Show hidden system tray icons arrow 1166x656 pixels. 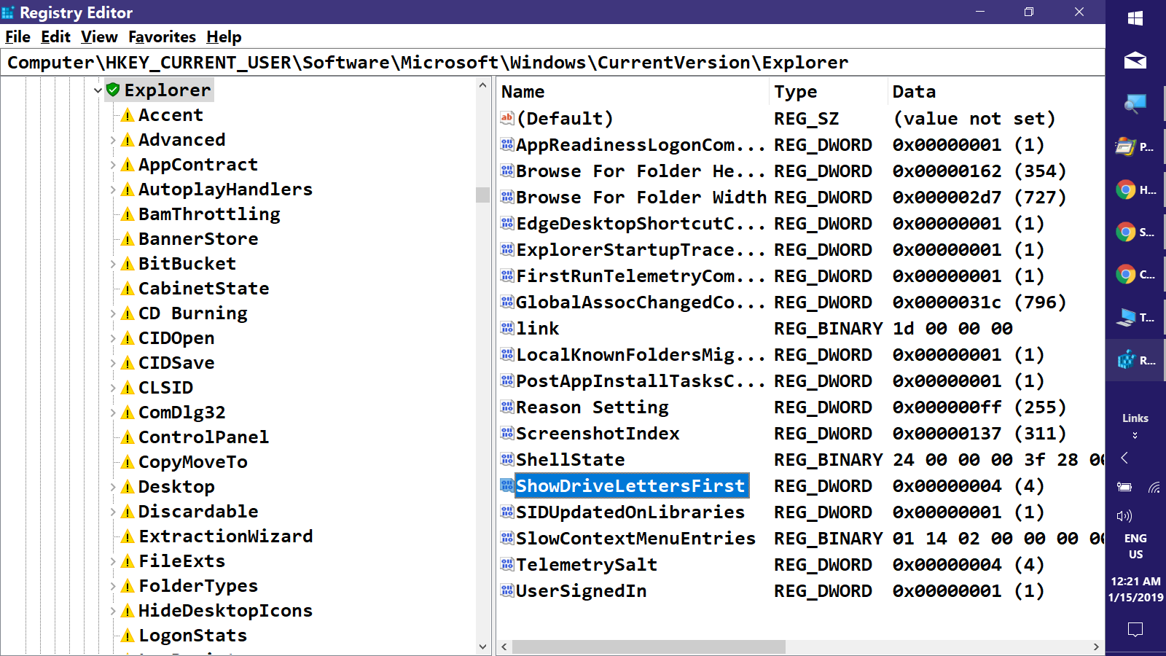coord(1124,458)
